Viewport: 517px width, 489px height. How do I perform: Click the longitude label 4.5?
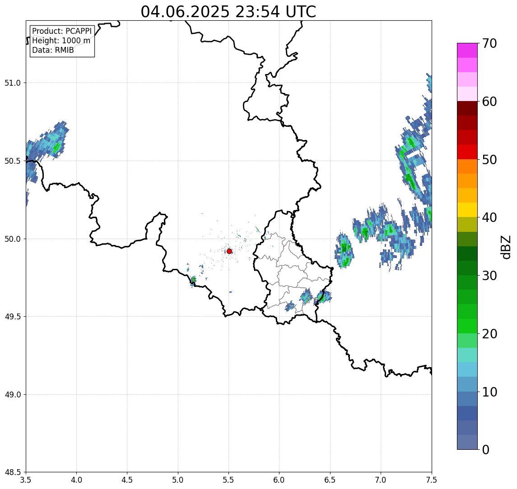tap(127, 480)
